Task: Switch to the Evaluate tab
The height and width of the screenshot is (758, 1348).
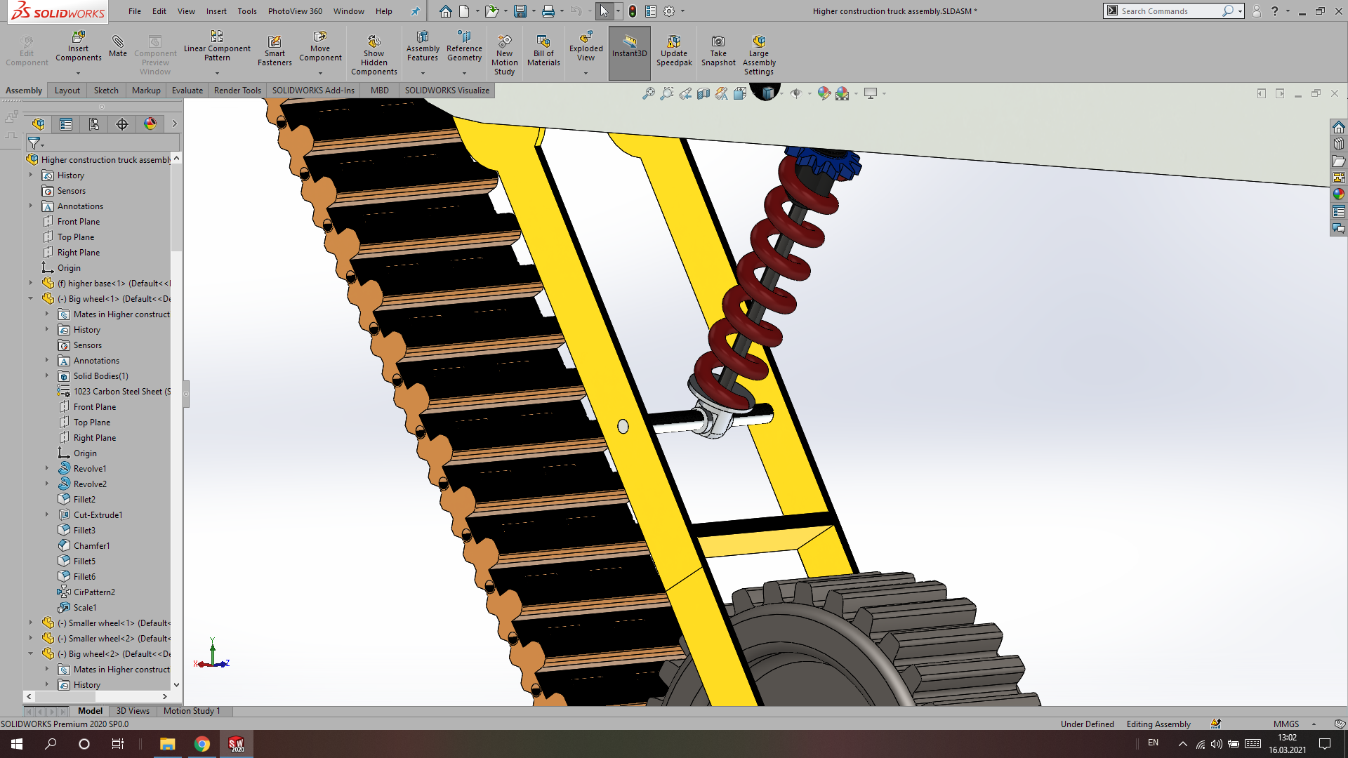Action: 187,90
